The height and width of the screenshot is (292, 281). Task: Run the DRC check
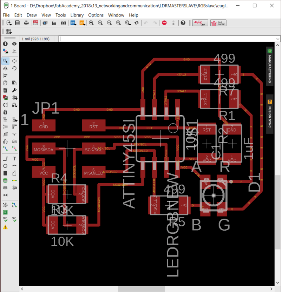click(14, 220)
